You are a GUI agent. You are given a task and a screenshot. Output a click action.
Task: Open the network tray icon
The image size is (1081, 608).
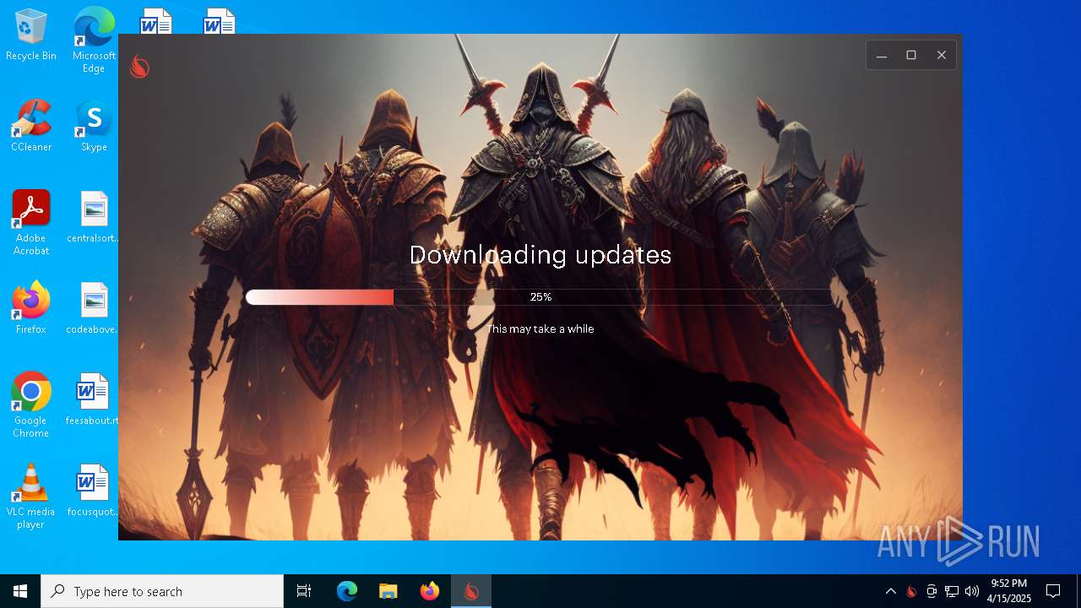click(x=952, y=591)
